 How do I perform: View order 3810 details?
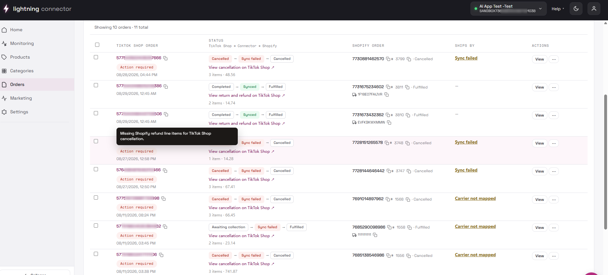pyautogui.click(x=539, y=115)
